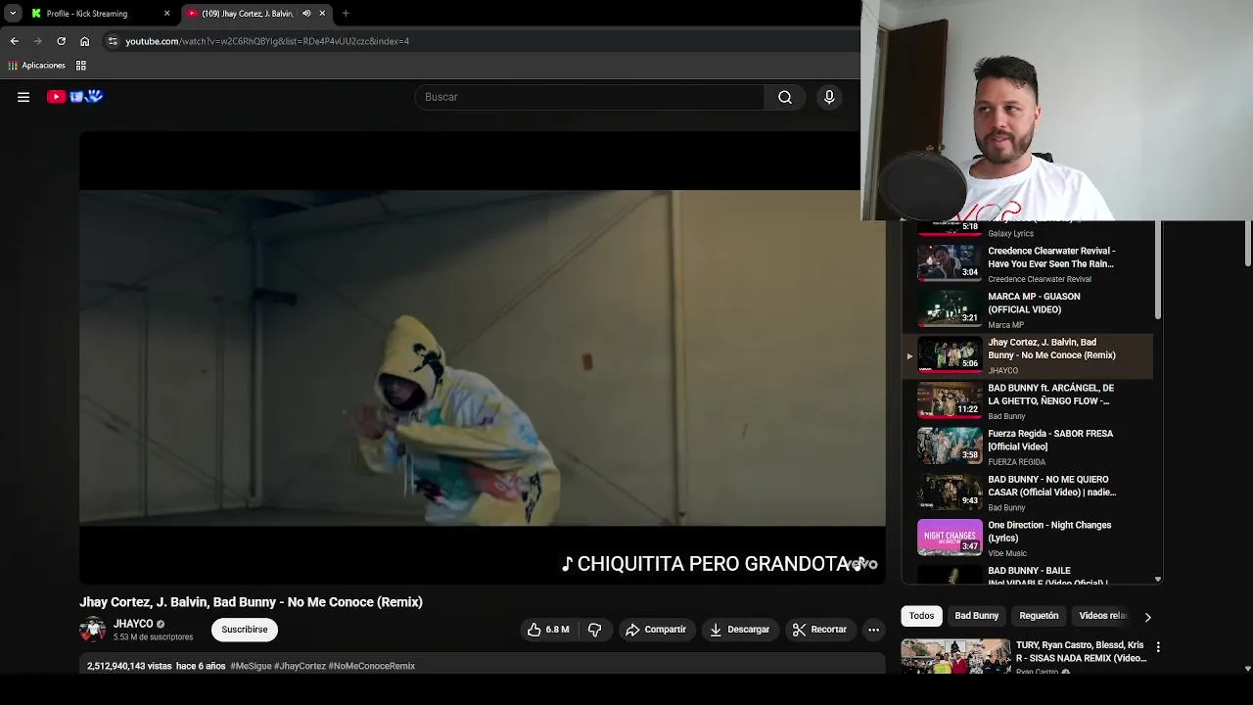Download video using Descargar button

739,630
